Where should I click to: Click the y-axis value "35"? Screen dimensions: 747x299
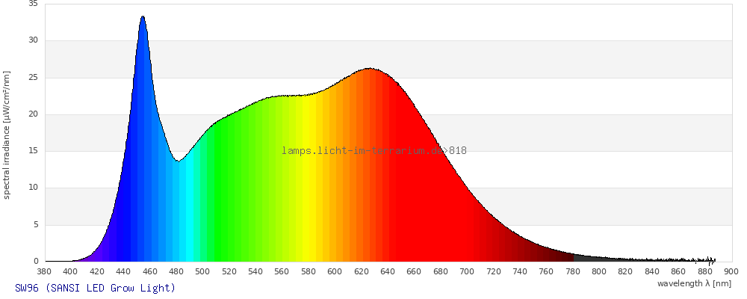pyautogui.click(x=34, y=4)
